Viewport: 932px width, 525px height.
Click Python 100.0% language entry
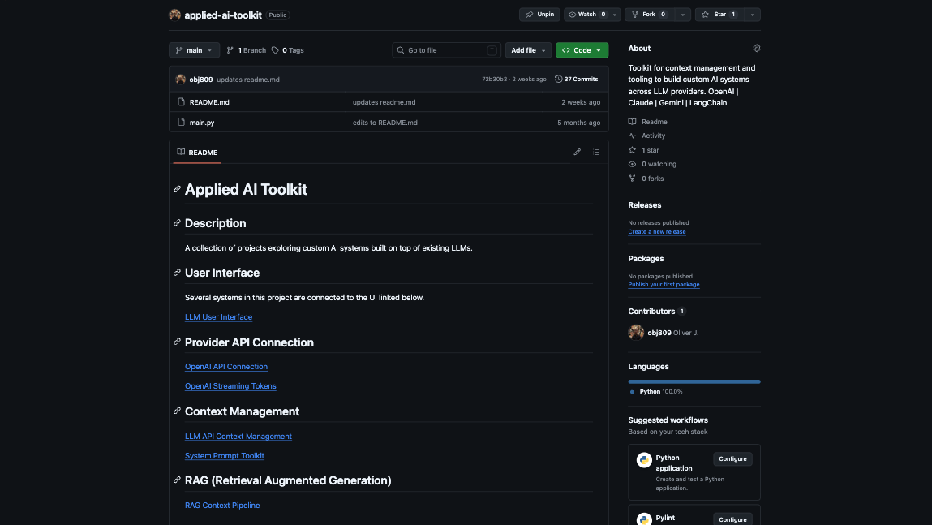pyautogui.click(x=655, y=392)
